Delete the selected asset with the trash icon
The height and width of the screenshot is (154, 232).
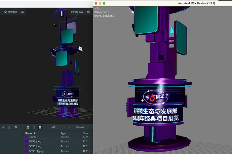click(x=9, y=127)
